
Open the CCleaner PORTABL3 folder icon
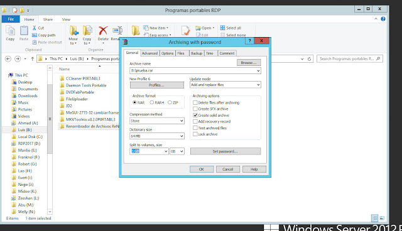pos(62,78)
